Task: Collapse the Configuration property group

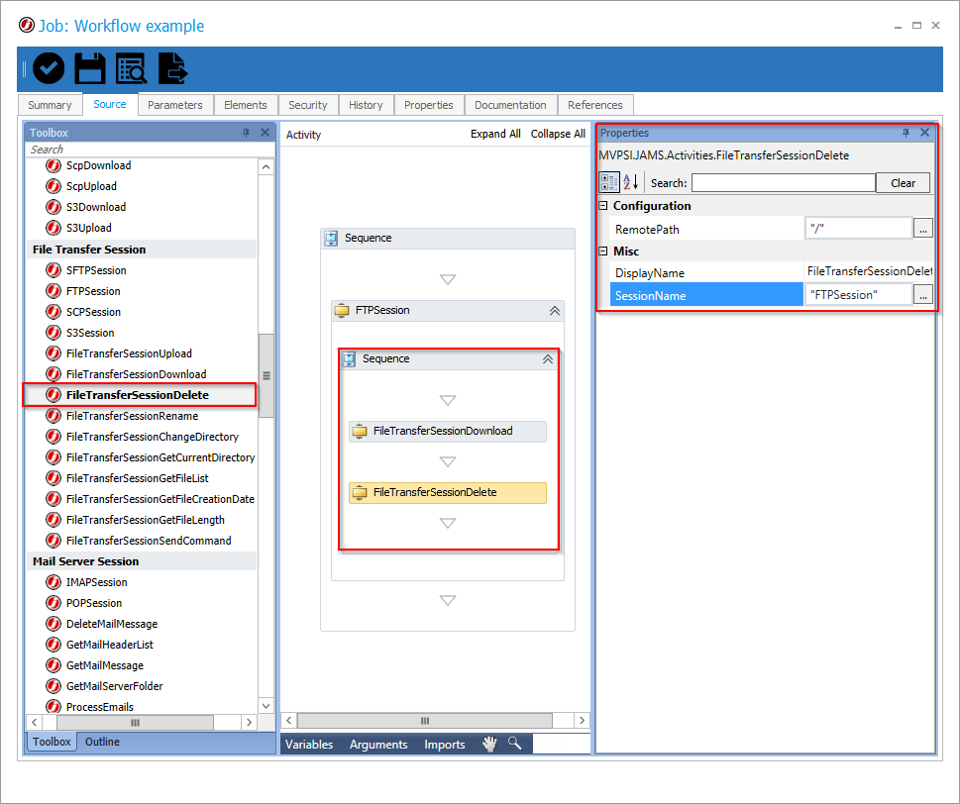Action: 603,206
